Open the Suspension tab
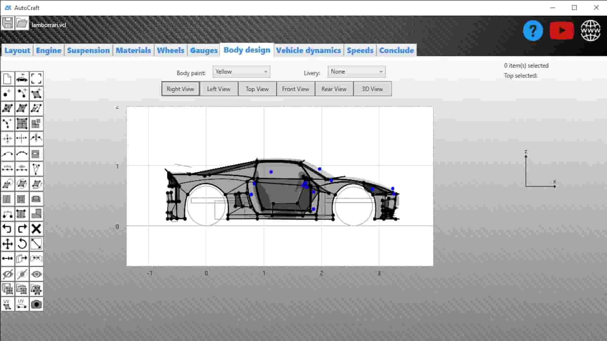This screenshot has width=607, height=341. click(x=88, y=50)
